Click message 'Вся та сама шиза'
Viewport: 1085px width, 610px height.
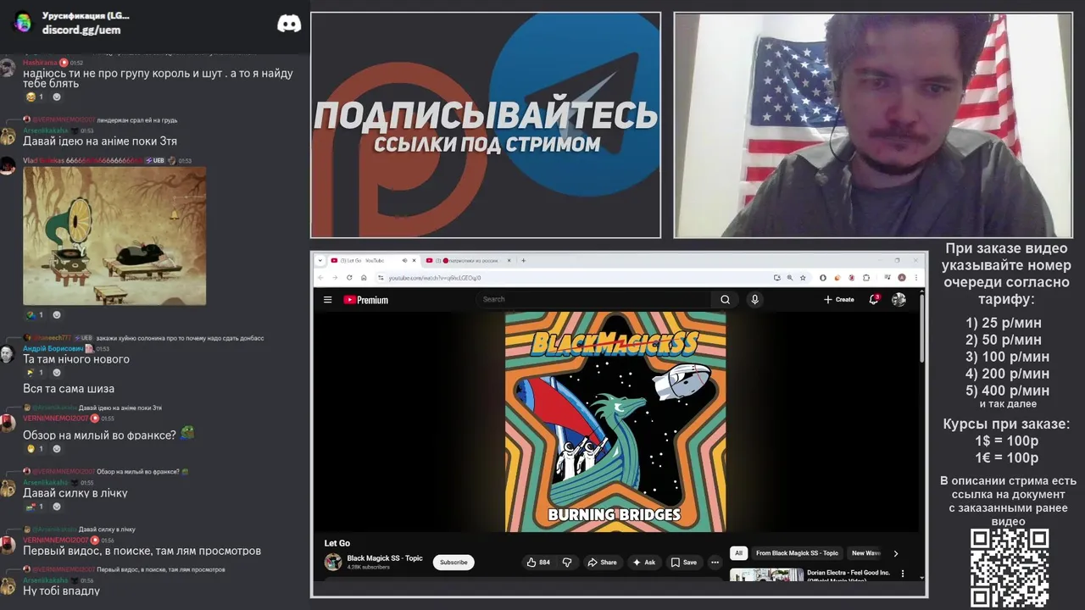[x=69, y=388]
